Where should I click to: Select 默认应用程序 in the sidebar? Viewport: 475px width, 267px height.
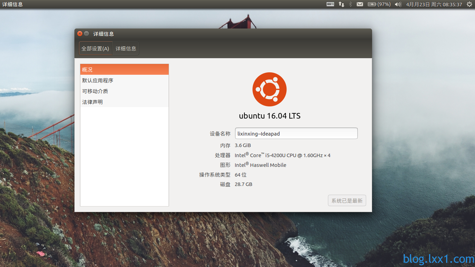pos(124,80)
